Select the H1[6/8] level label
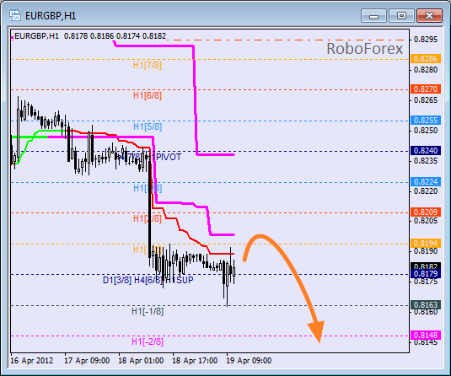The height and width of the screenshot is (376, 451). coord(148,95)
